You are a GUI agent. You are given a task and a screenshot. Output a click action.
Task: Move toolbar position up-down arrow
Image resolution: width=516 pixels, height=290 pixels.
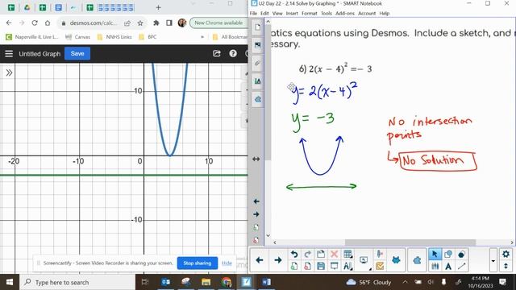[x=506, y=266]
